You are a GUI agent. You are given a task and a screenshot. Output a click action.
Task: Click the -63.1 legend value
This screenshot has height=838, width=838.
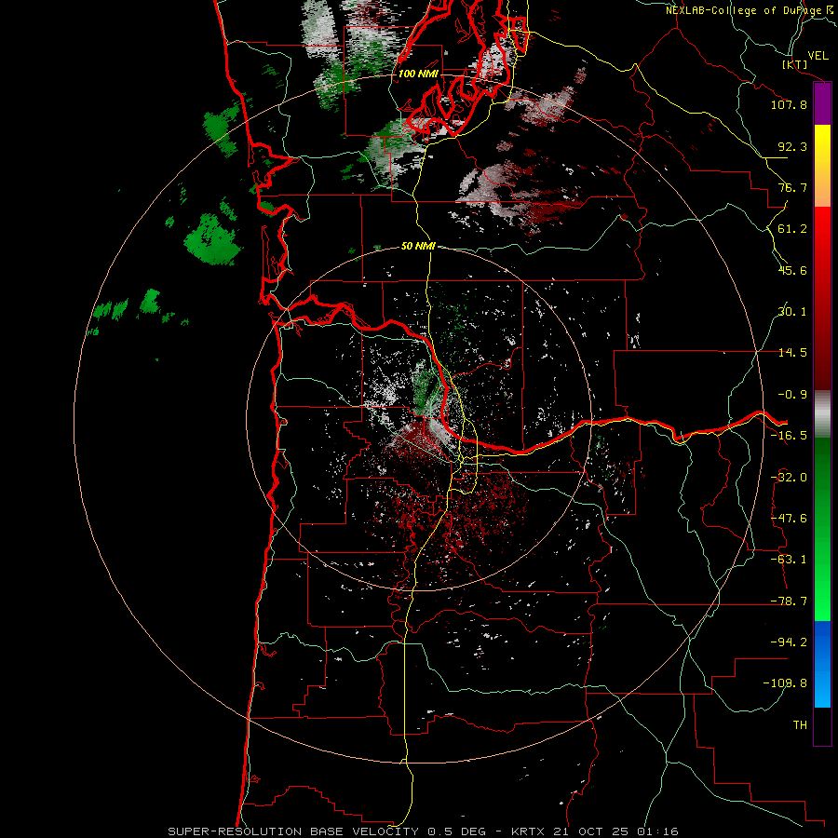tap(789, 560)
